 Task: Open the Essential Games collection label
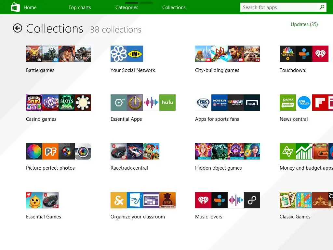pos(44,217)
